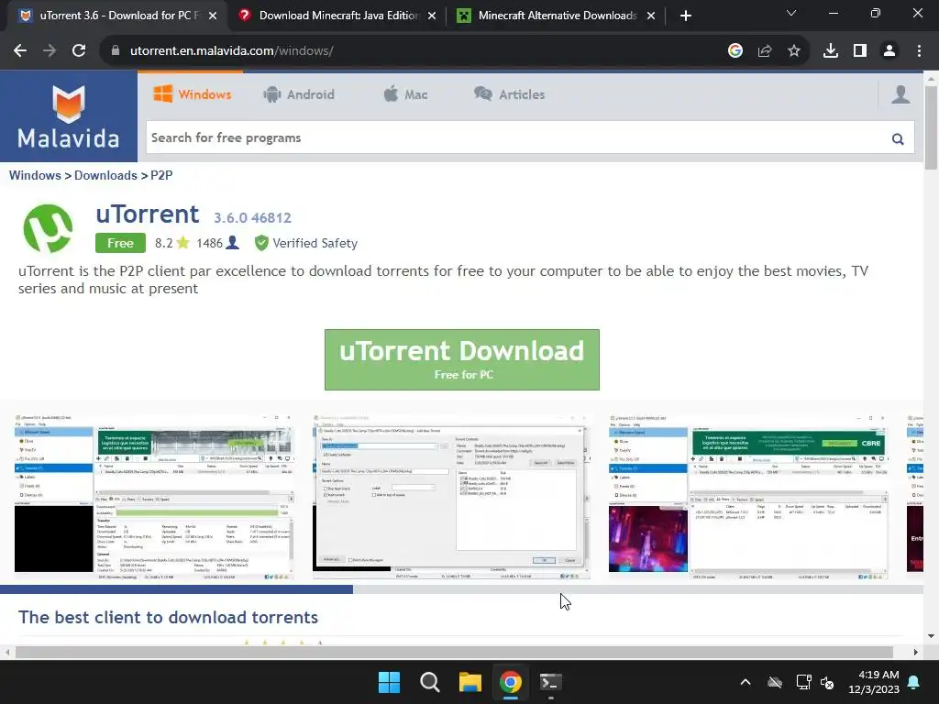
Task: Click the volume muted tray icon
Action: 828,682
